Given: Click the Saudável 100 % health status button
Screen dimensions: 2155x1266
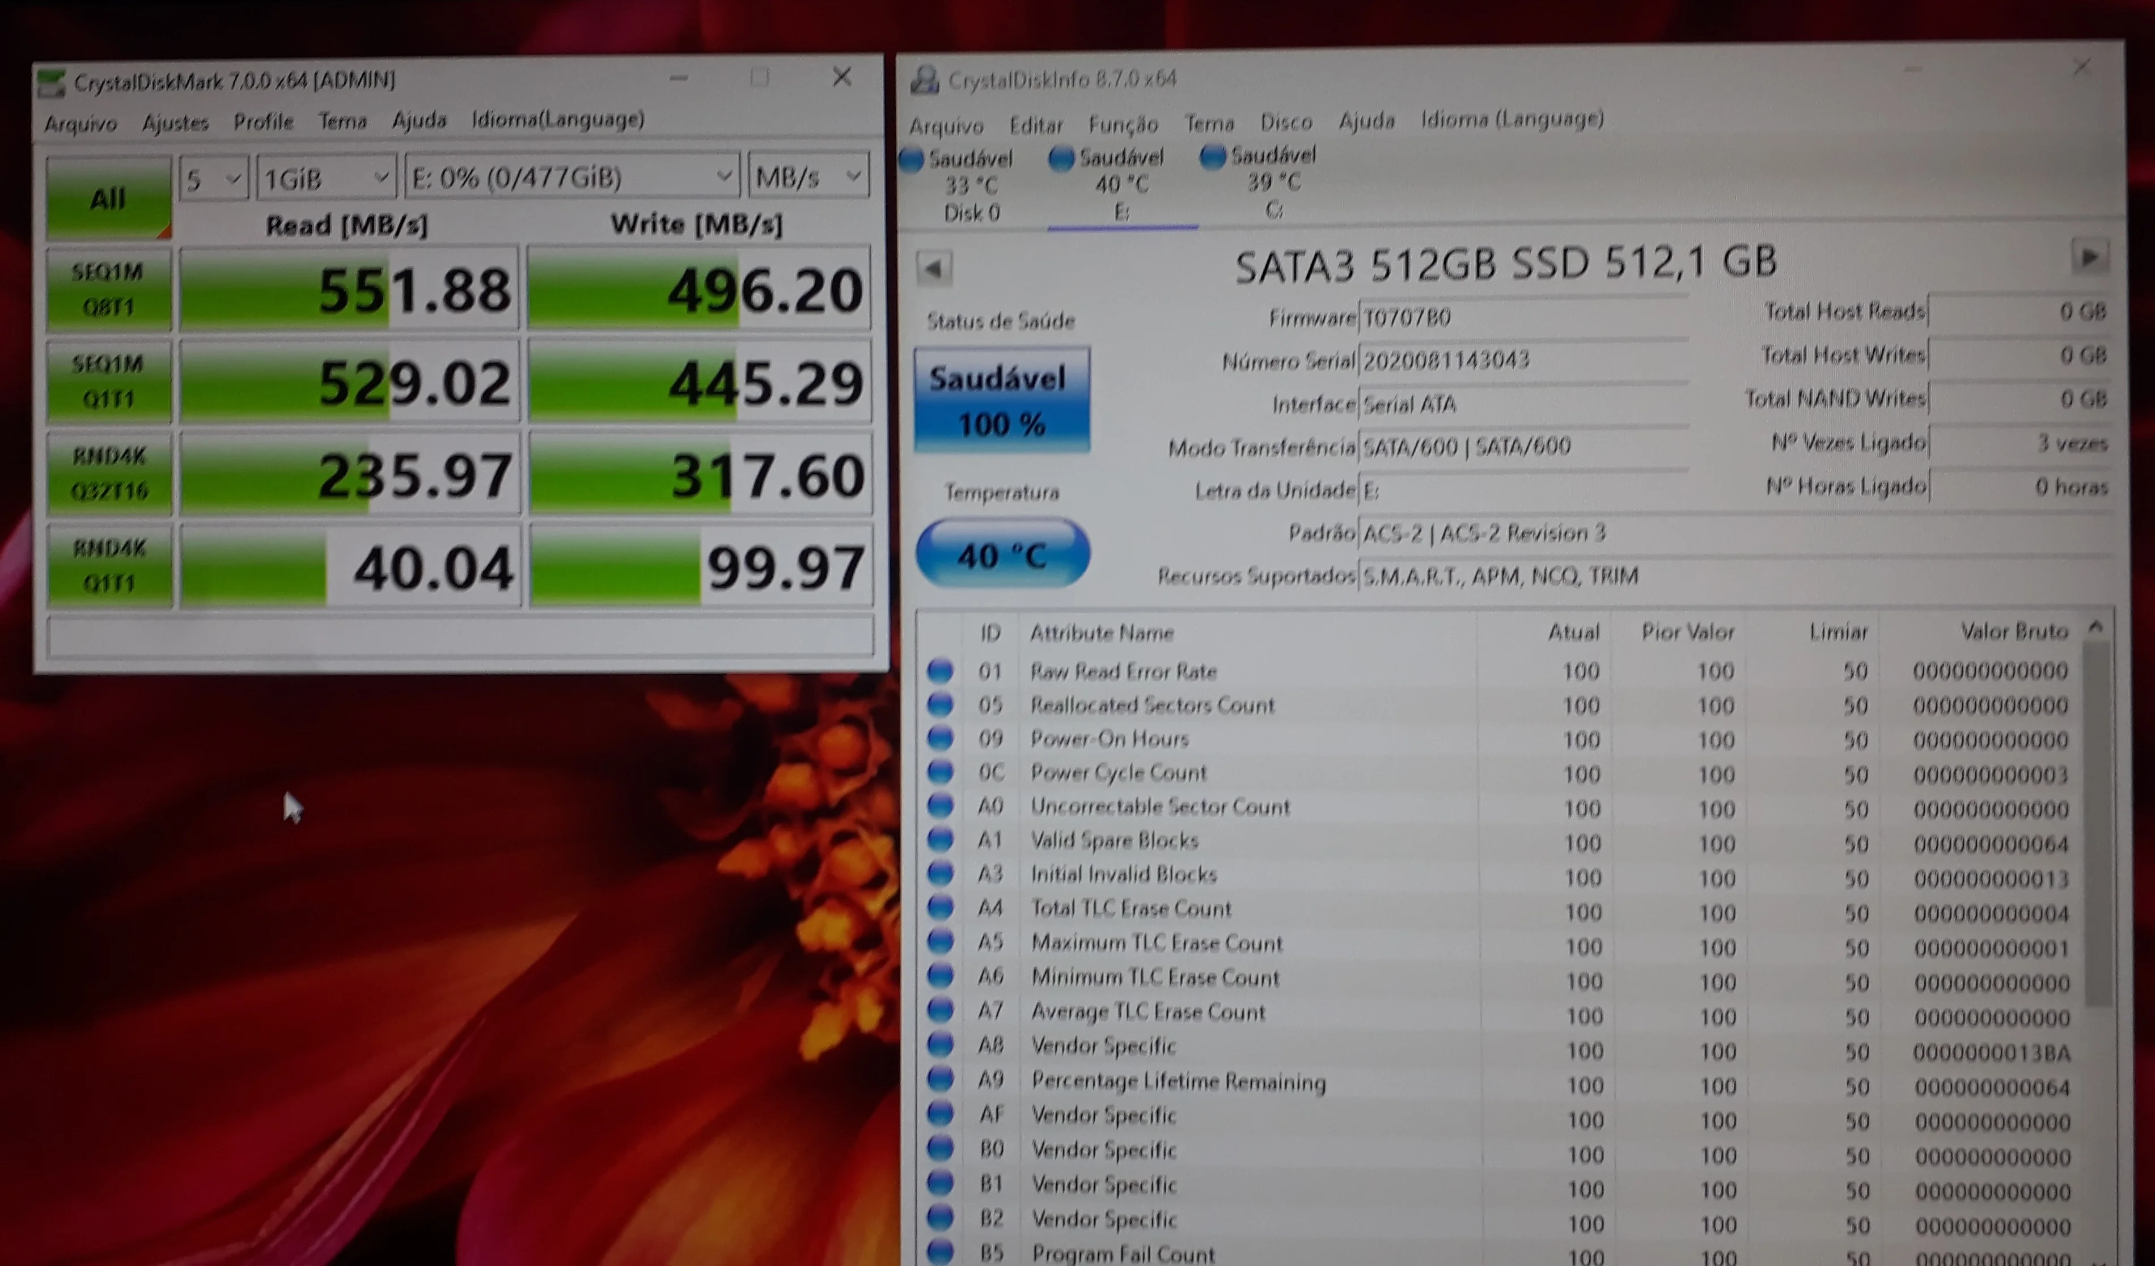Looking at the screenshot, I should [x=1001, y=400].
